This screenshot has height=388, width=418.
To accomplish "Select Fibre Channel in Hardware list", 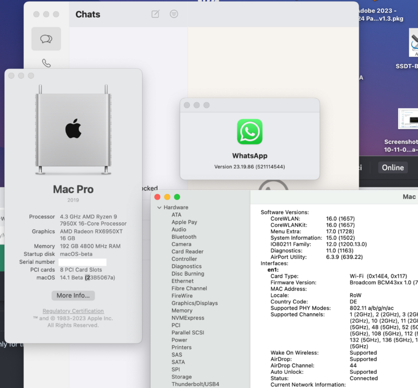I will pyautogui.click(x=189, y=288).
